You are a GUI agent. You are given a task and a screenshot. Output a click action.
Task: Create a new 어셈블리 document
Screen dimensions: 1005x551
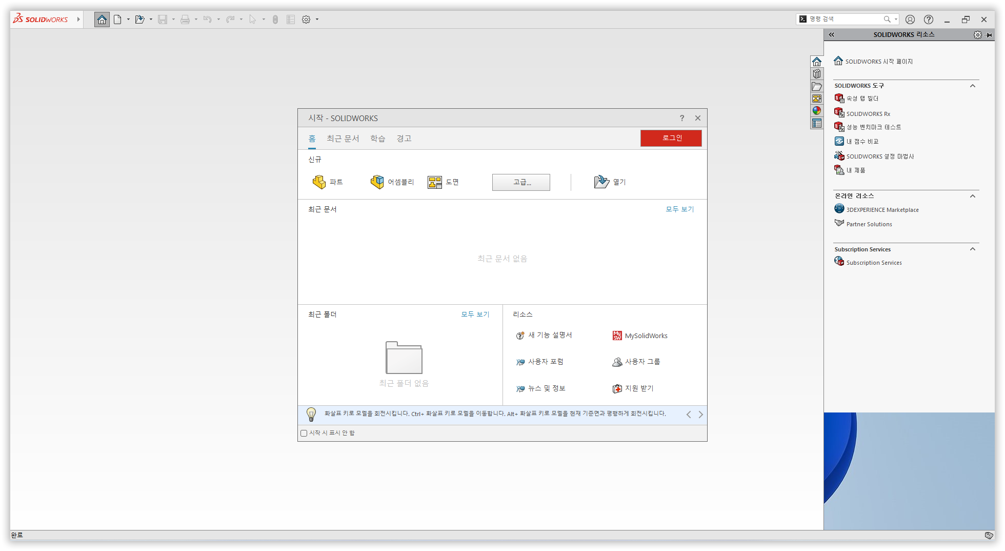coord(392,182)
